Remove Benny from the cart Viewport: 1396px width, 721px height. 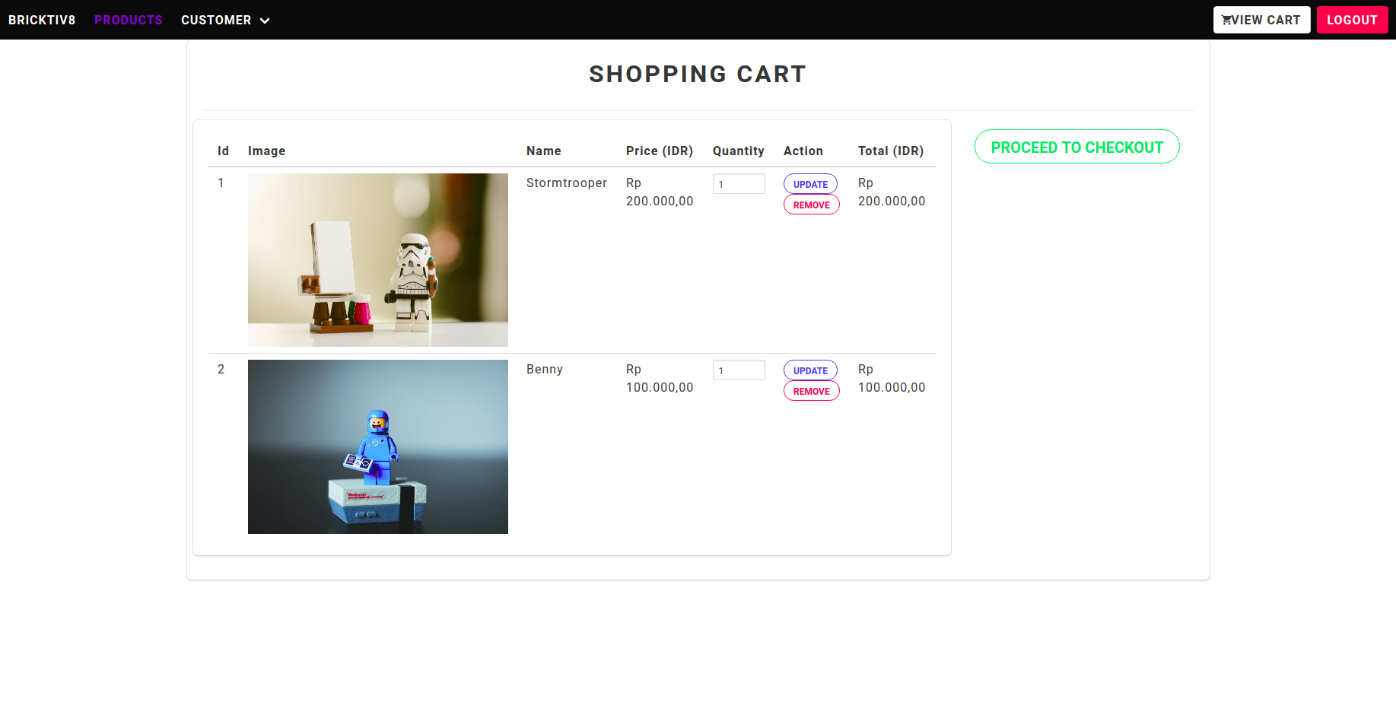click(x=811, y=391)
